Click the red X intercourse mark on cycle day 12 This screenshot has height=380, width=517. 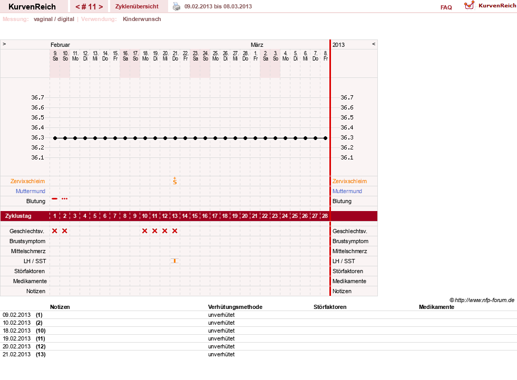click(165, 231)
